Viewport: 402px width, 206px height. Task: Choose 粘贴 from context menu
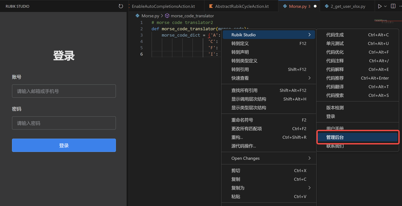click(x=269, y=197)
